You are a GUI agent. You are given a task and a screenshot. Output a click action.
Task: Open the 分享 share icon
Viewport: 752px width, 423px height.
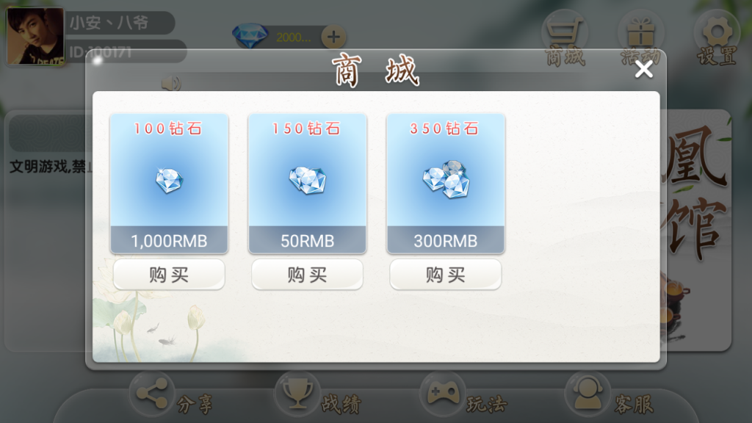coord(151,394)
